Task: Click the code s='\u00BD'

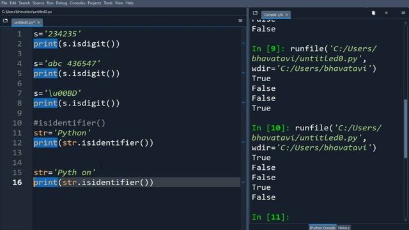Action: (x=58, y=93)
